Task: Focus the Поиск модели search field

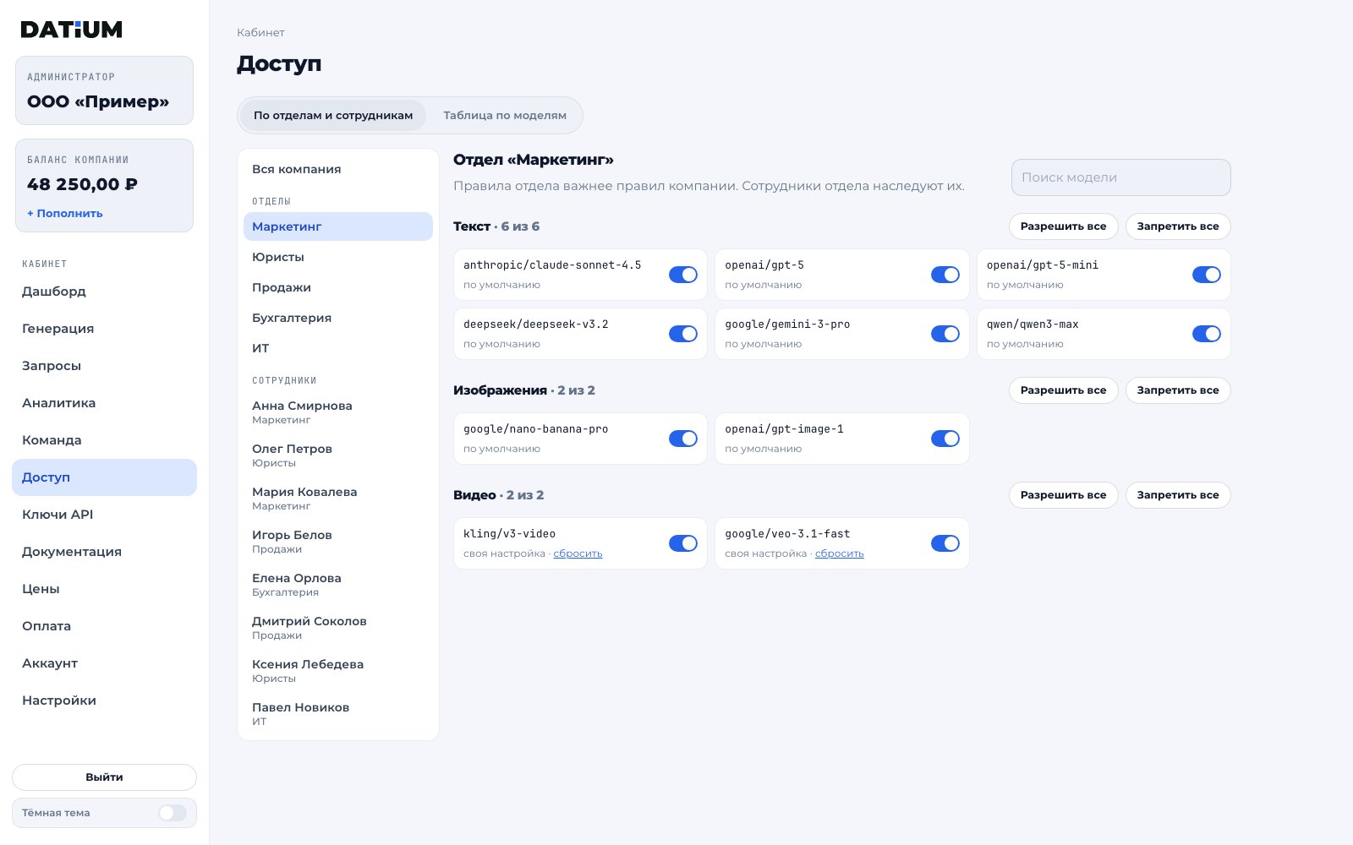Action: pos(1121,177)
